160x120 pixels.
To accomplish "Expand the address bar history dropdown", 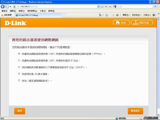I will pyautogui.click(x=98, y=7).
